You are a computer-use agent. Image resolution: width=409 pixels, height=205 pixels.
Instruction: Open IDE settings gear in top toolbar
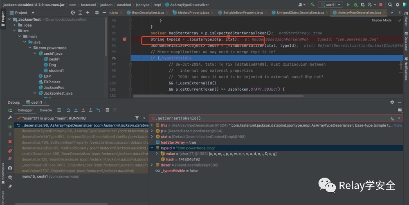398,4
